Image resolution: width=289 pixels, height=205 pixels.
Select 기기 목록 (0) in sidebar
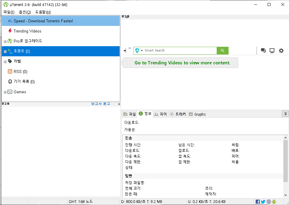(24, 82)
